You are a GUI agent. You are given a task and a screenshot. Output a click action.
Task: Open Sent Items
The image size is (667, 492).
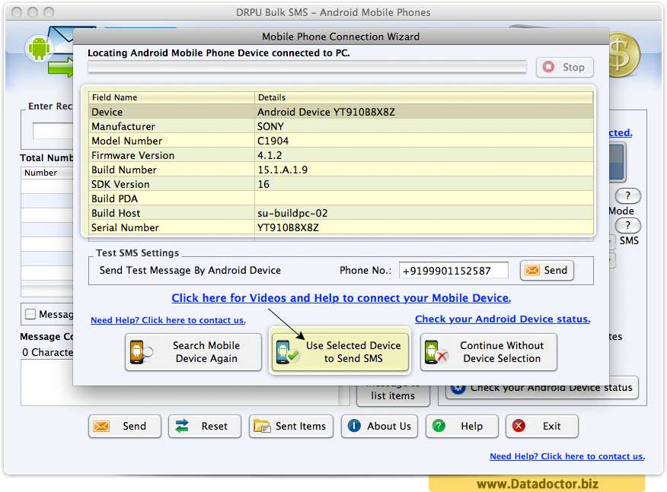[x=292, y=426]
